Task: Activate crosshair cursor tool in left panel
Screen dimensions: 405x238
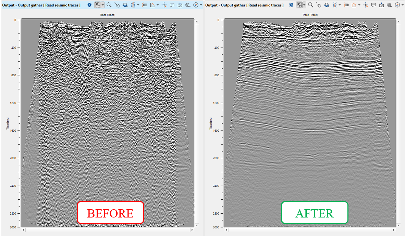Action: (x=164, y=5)
